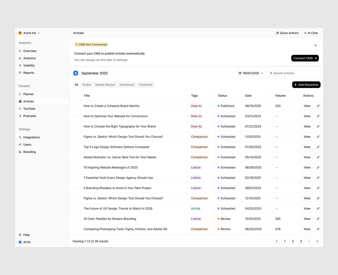The image size is (338, 275).
Task: Open the AI Chat button
Action: (x=311, y=33)
